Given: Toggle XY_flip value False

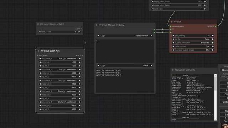Looking at the screenshot, I should [x=207, y=39].
